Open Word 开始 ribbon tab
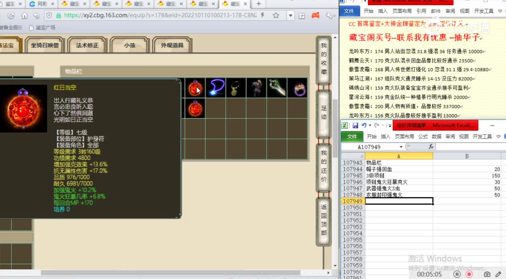This screenshot has width=506, height=279. [x=368, y=11]
